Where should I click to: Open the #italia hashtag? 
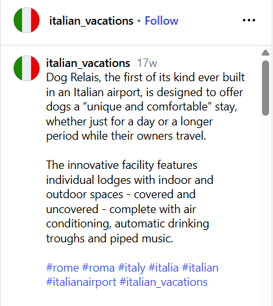click(x=163, y=268)
